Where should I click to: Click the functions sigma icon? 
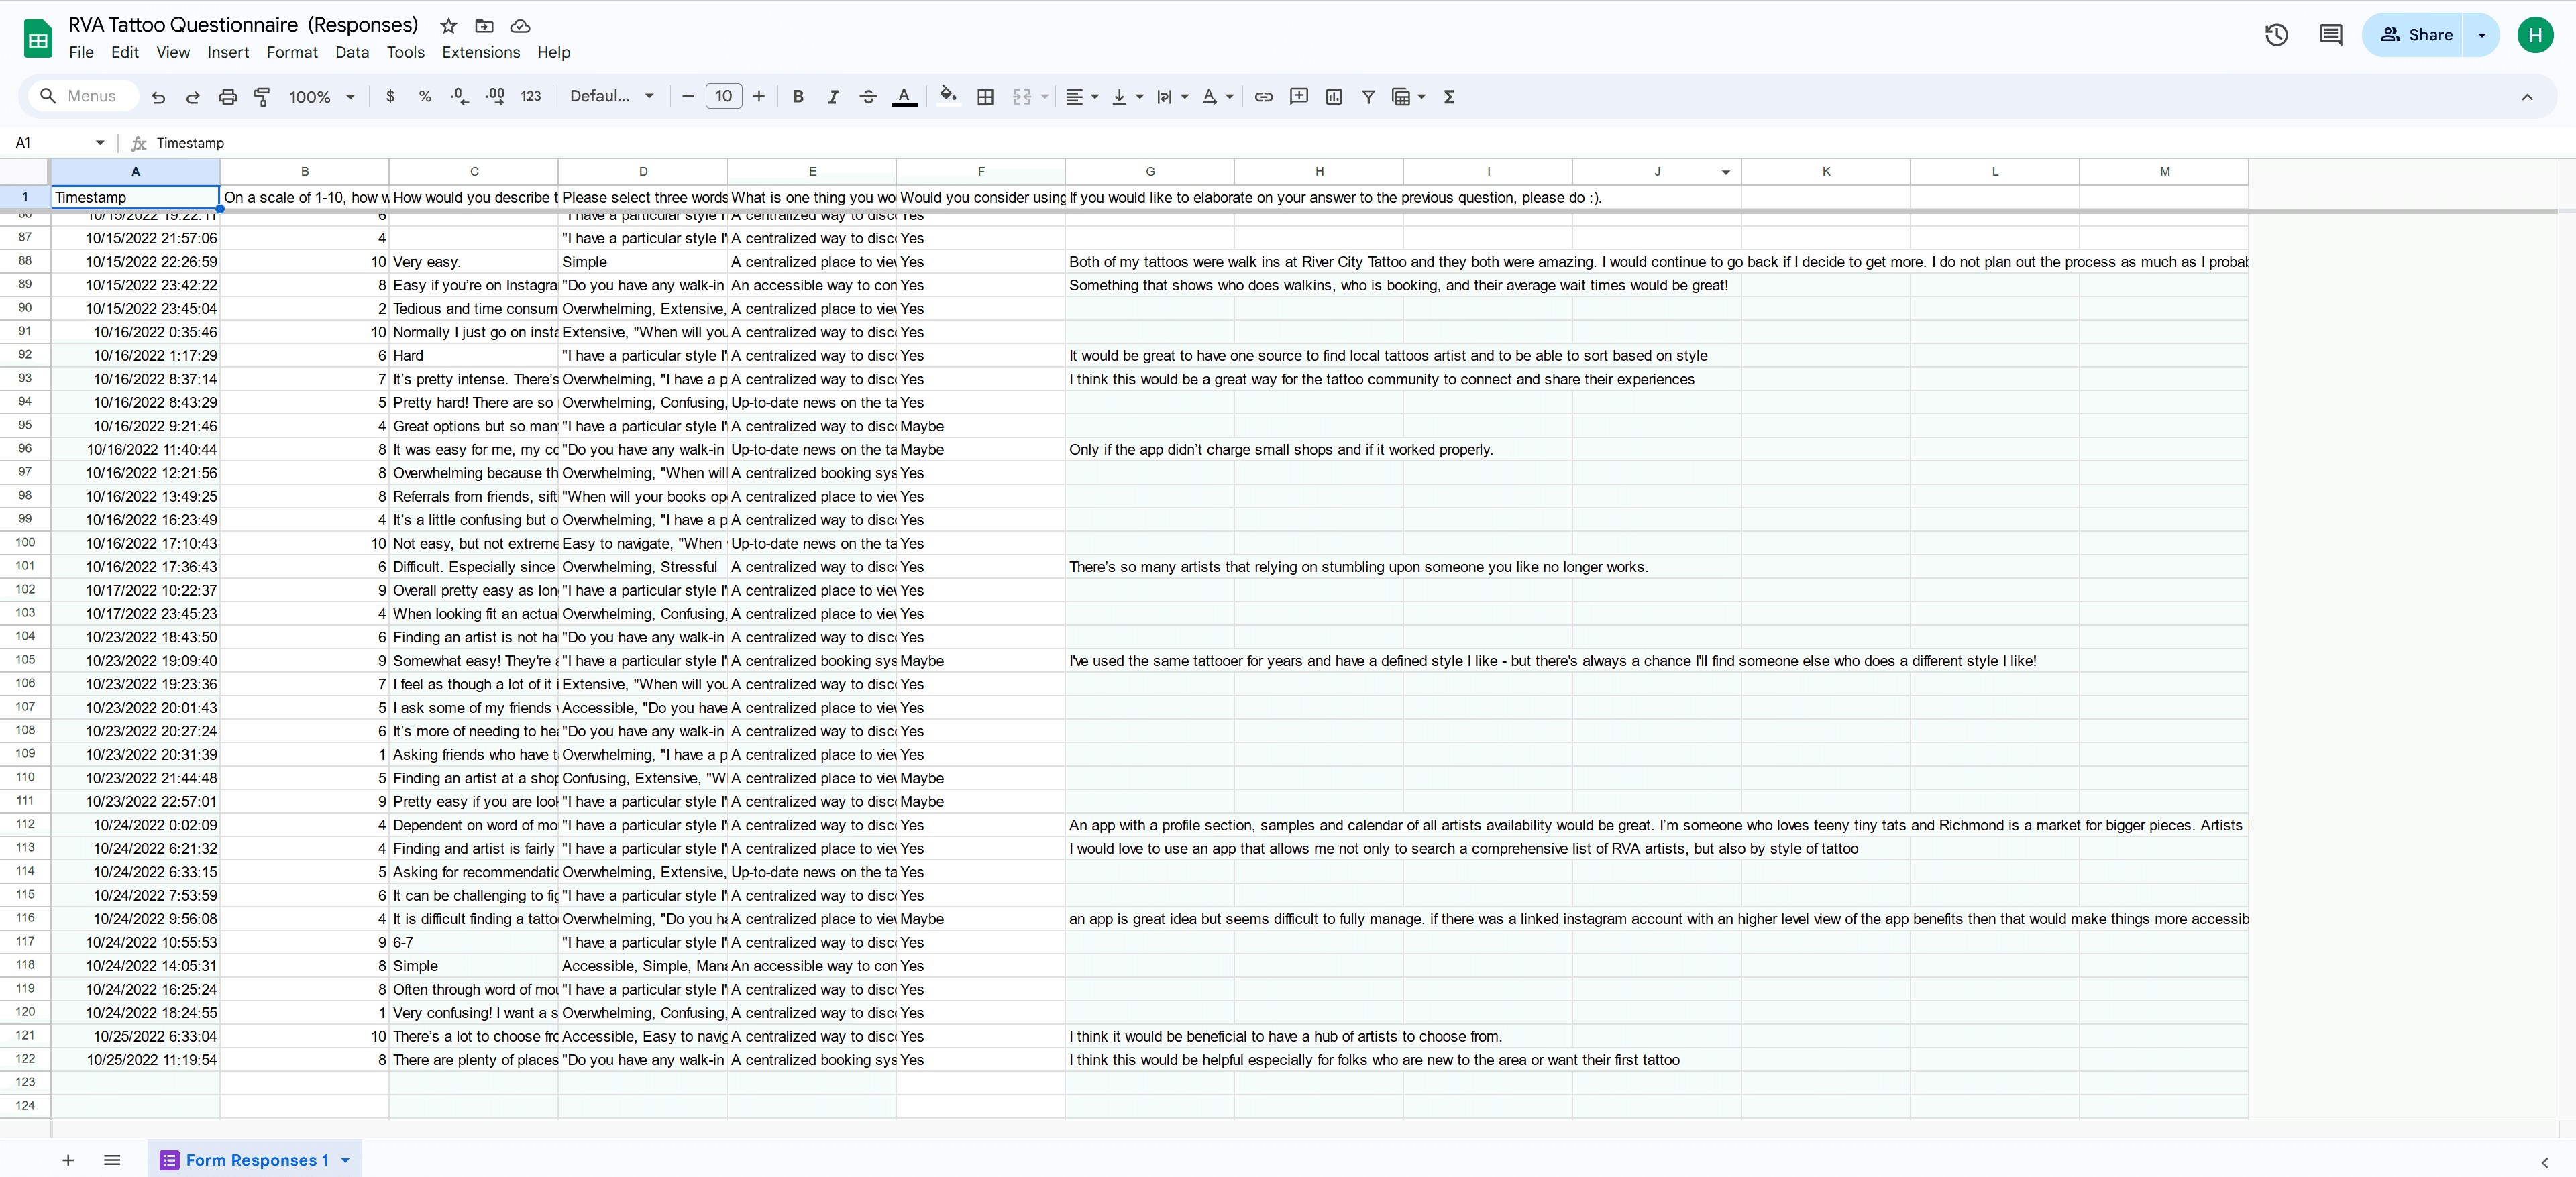(x=1448, y=96)
